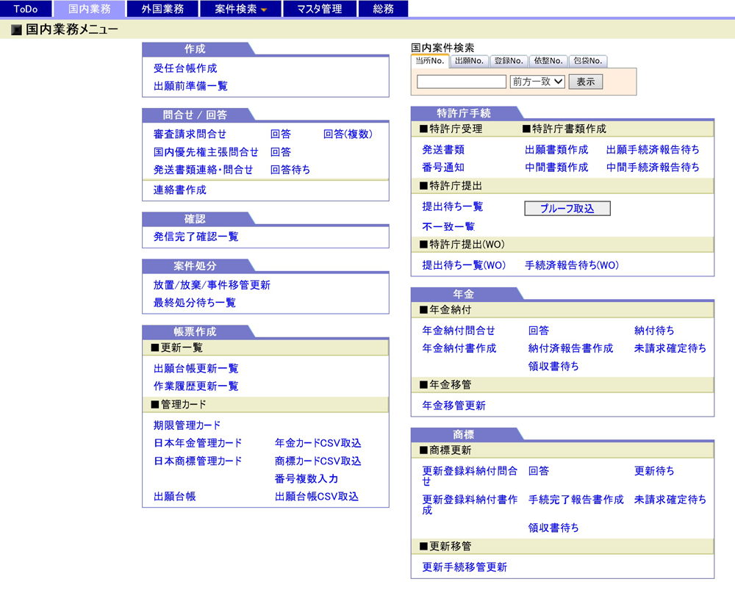Open 手続済報告待ち(WO) link
This screenshot has height=590, width=735.
tap(572, 265)
